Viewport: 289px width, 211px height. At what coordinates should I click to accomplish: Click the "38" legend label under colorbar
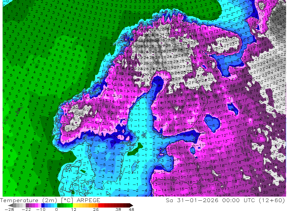click(x=118, y=210)
